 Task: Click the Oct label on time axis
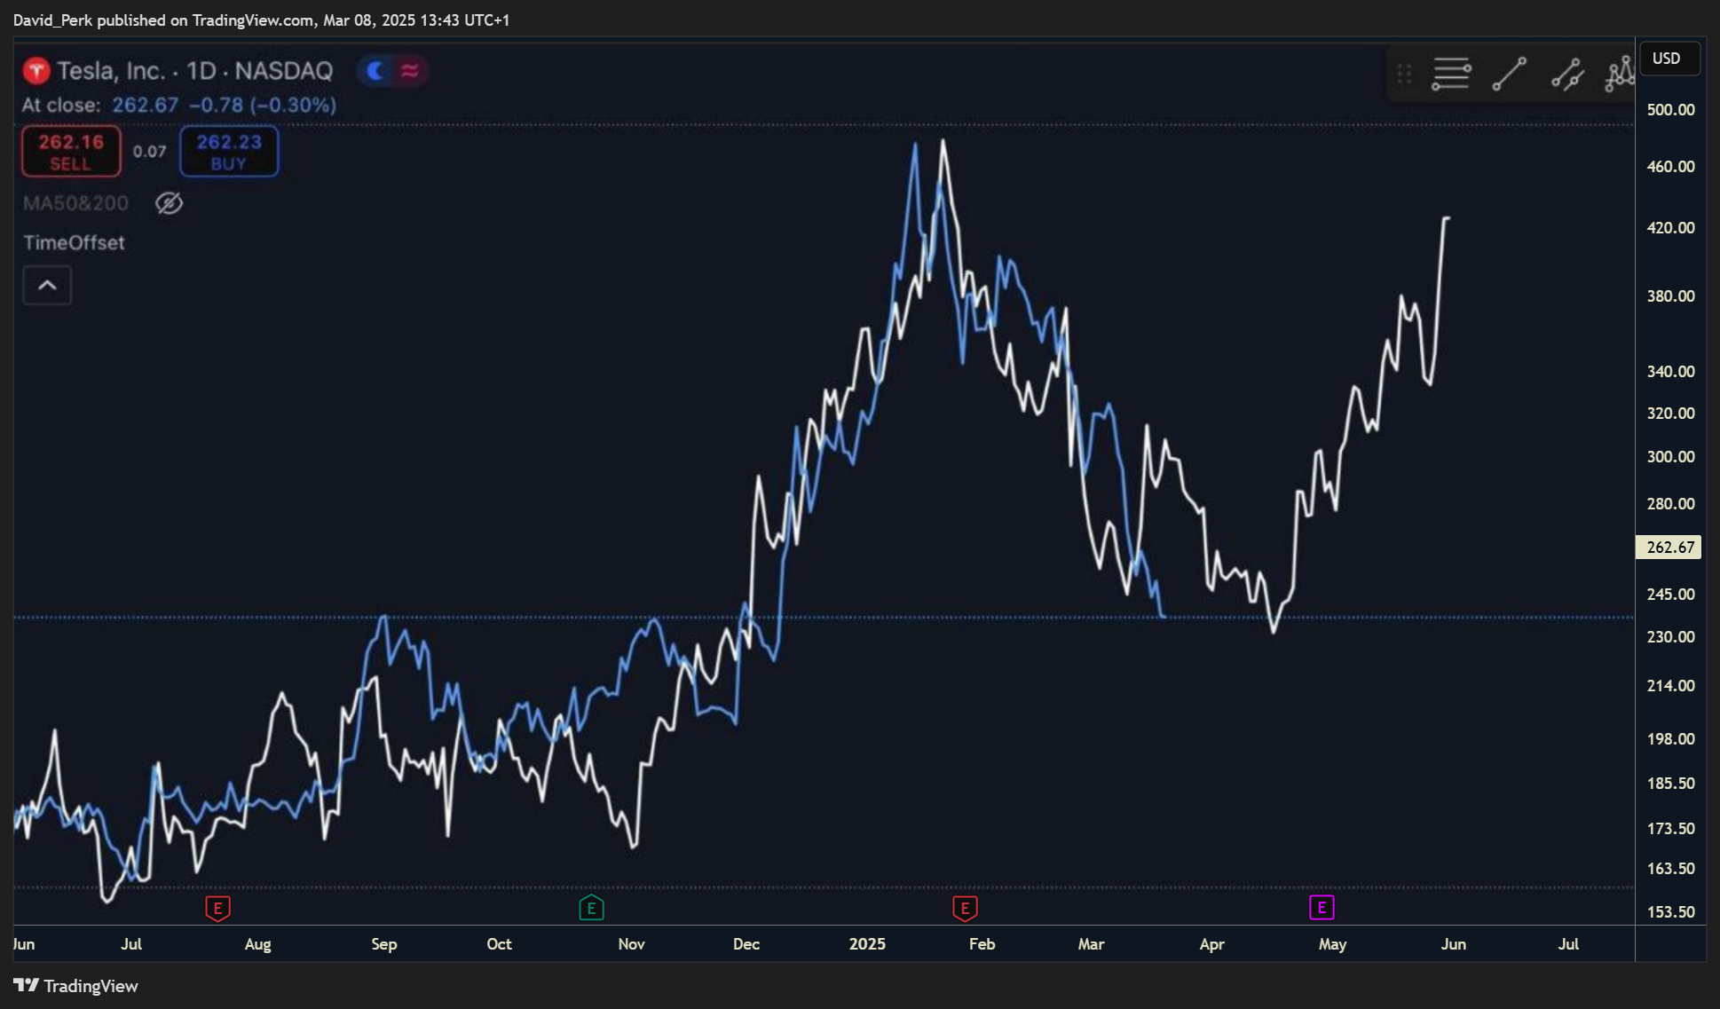[499, 944]
